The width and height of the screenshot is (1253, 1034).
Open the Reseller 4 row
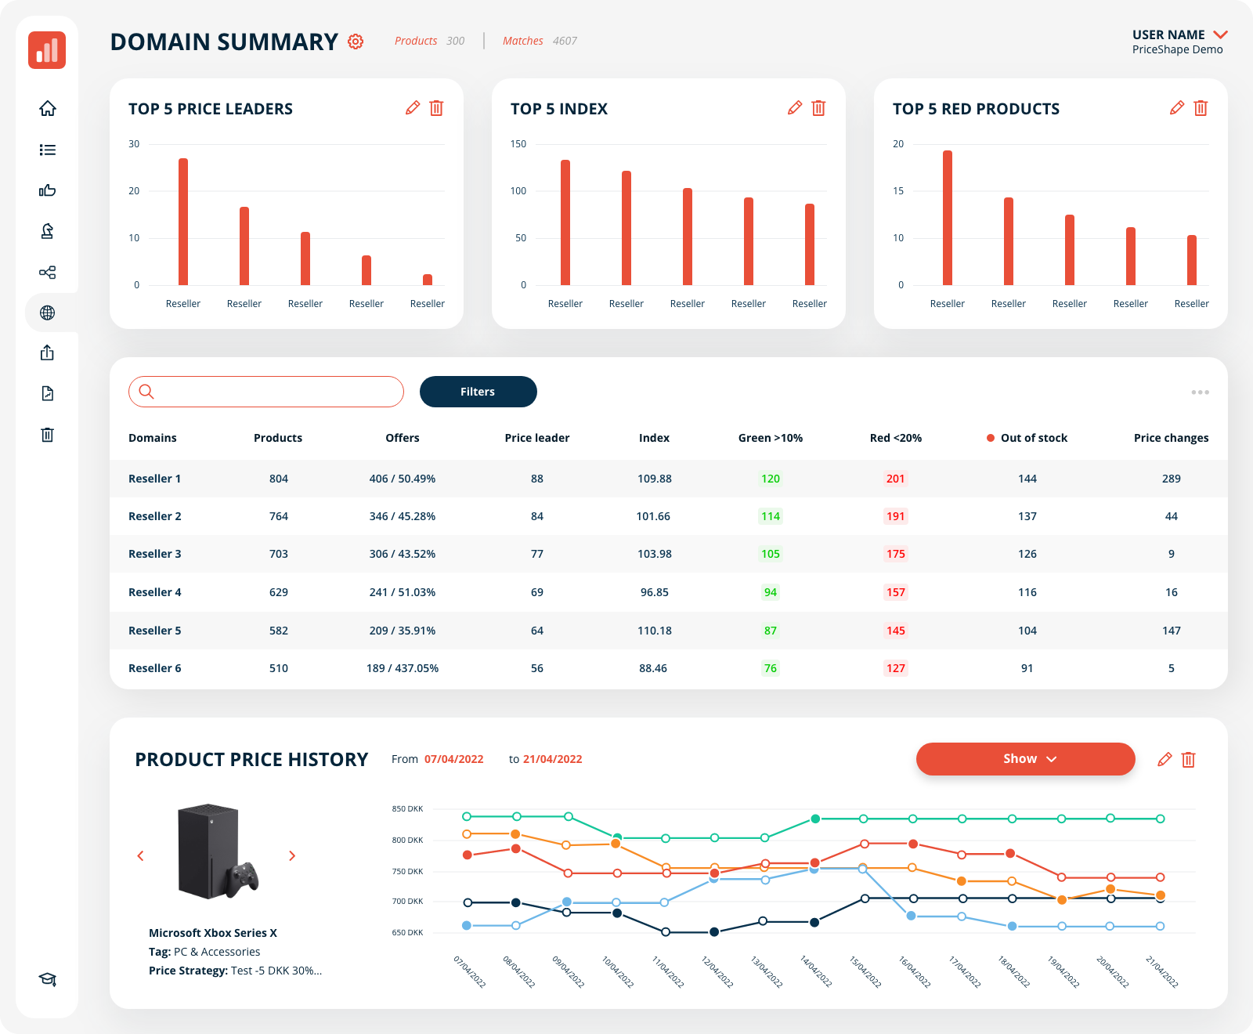[x=669, y=592]
